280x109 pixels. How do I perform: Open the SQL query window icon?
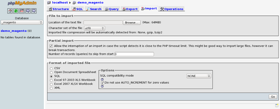tap(22, 11)
